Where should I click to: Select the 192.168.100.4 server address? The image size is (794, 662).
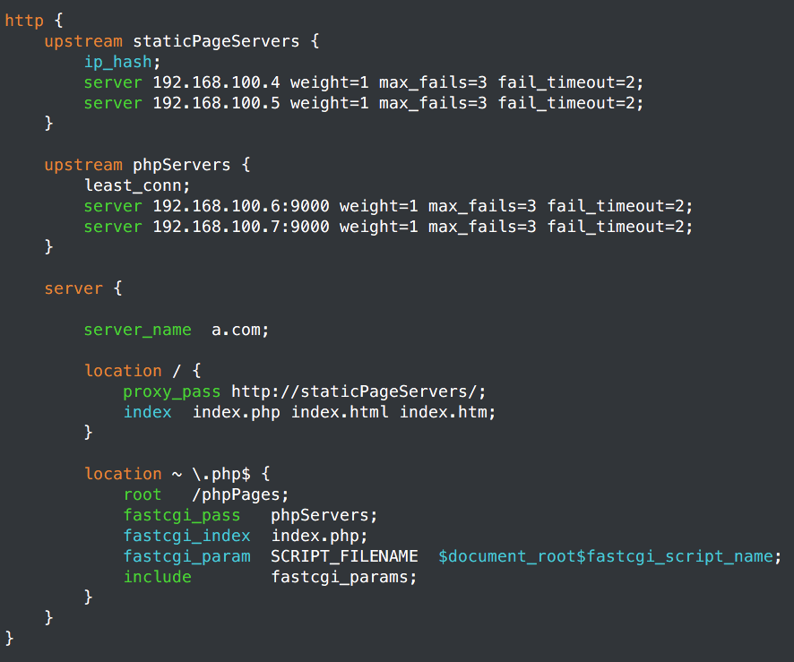tap(216, 82)
